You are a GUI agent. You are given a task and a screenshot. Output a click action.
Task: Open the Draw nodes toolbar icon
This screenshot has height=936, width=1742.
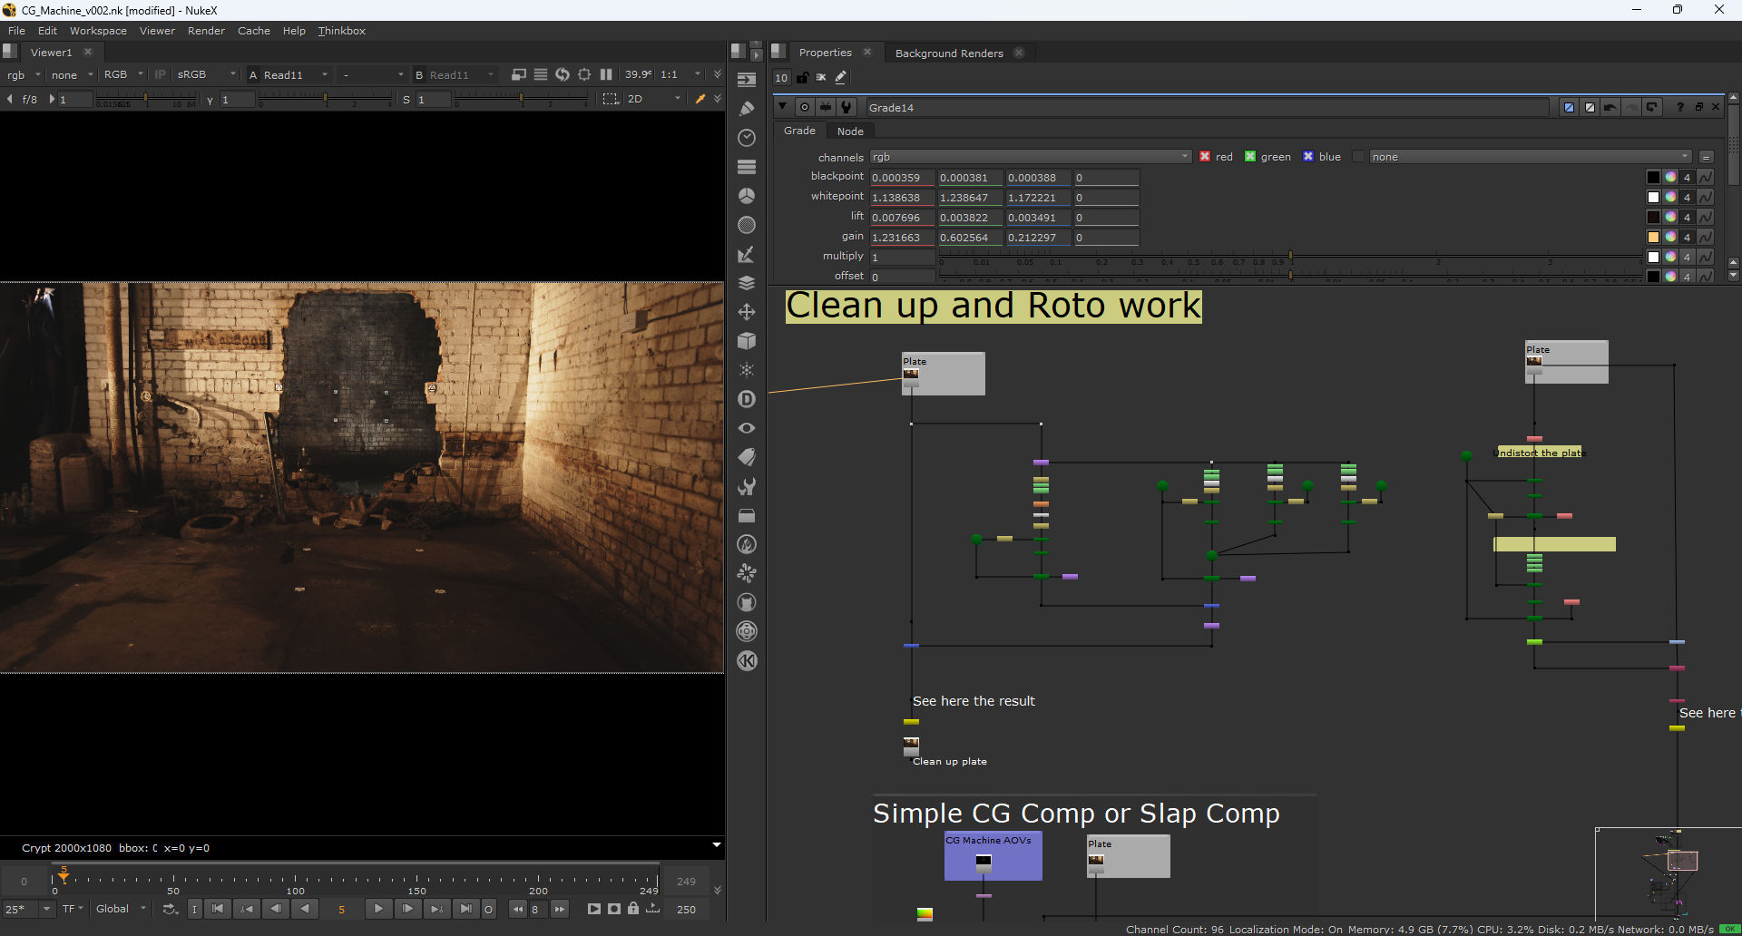[x=747, y=109]
